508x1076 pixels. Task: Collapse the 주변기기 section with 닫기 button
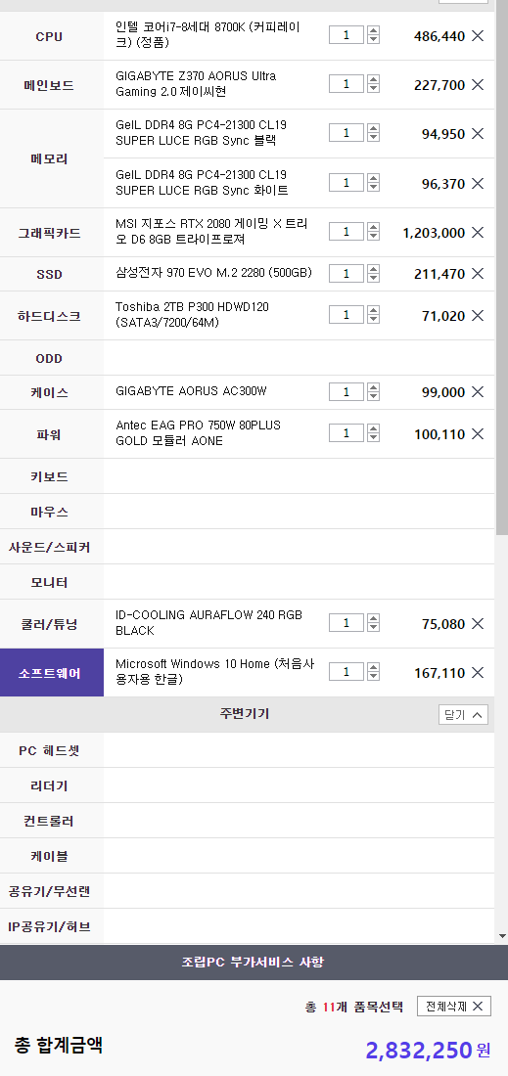[x=463, y=714]
